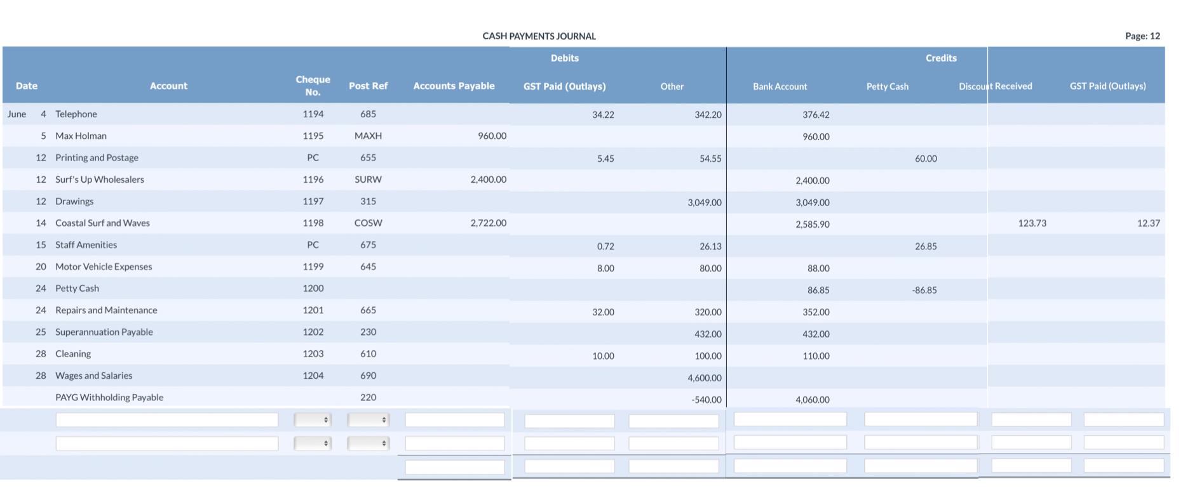The height and width of the screenshot is (491, 1183).
Task: Click the 2,722.00 Accounts Payable amount
Action: point(488,223)
